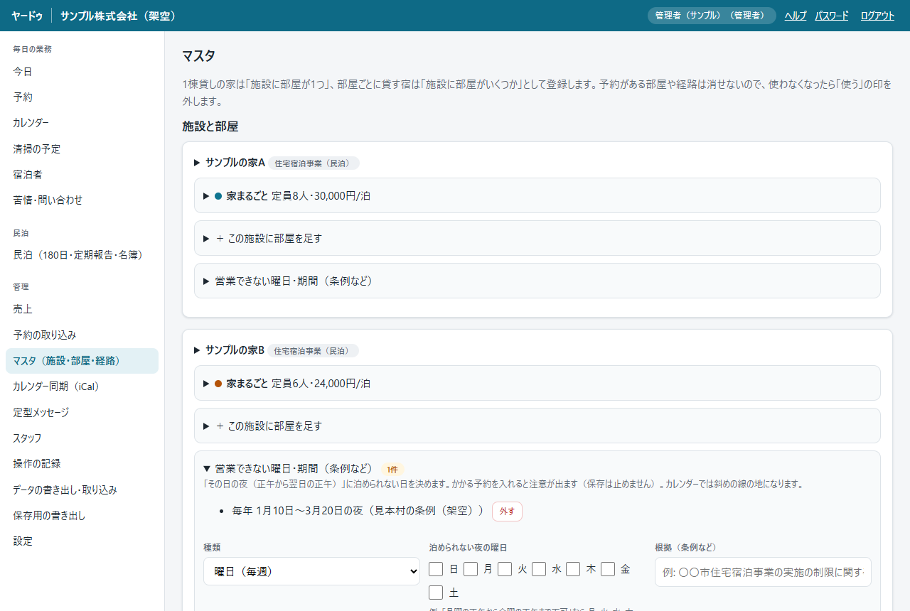The height and width of the screenshot is (611, 910).
Task: Navigate to 予約の取り込み page
Action: tap(82, 335)
